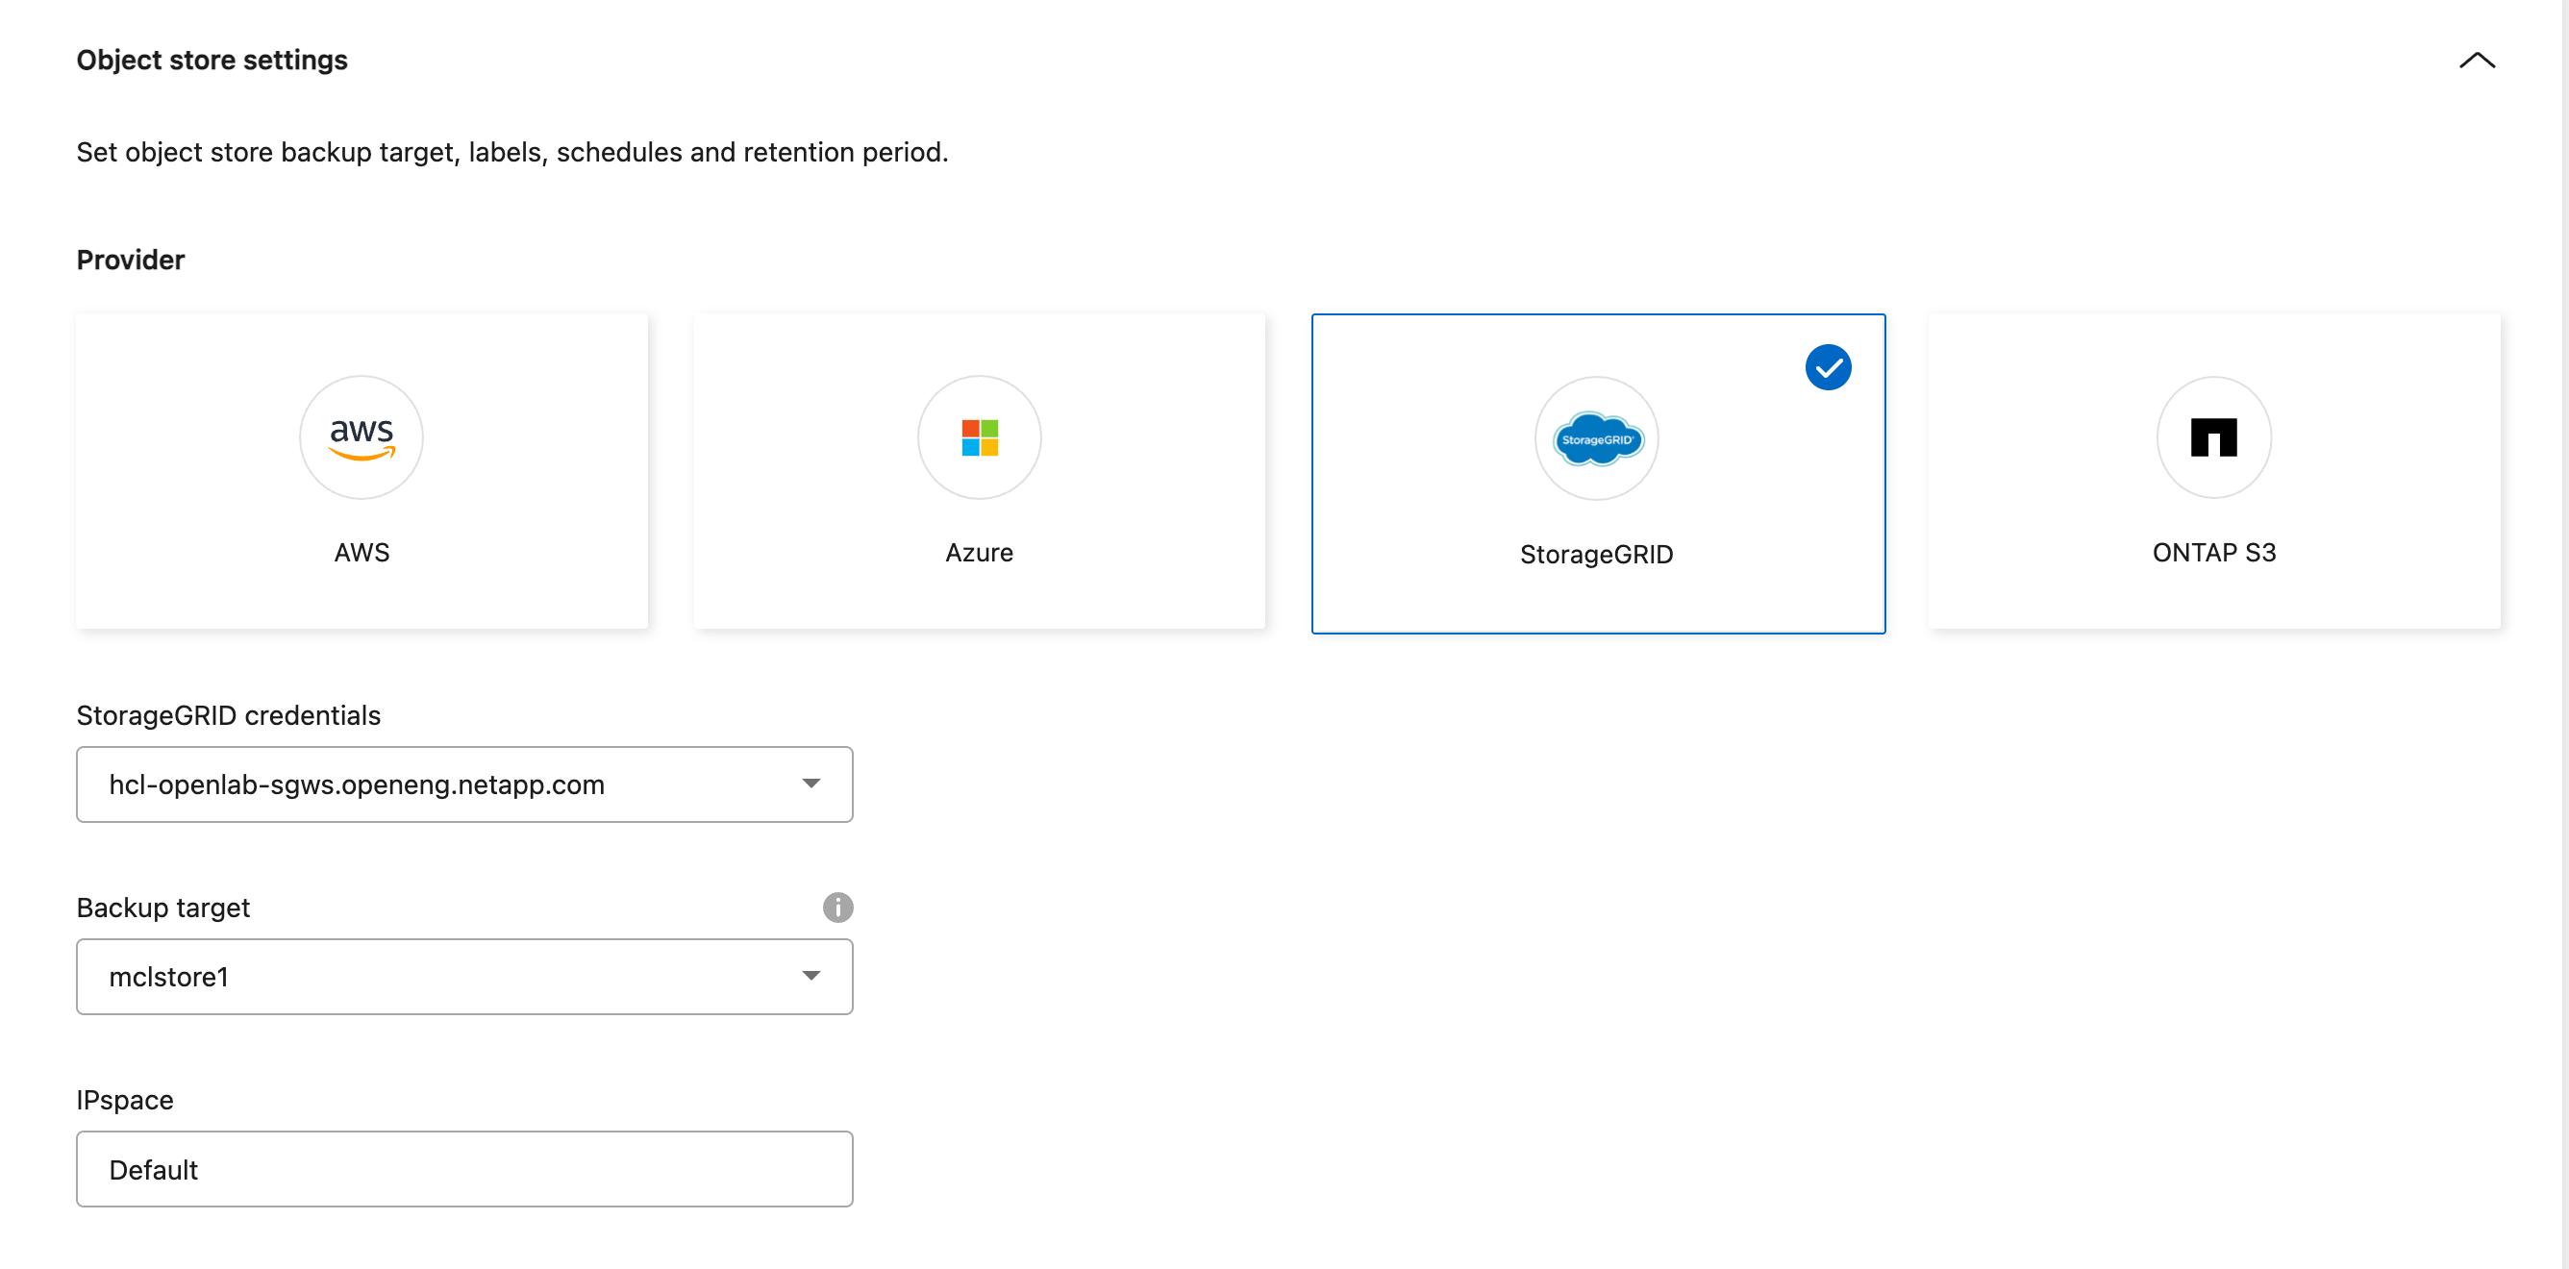Click the ONTAP S3 label text

coord(2214,552)
